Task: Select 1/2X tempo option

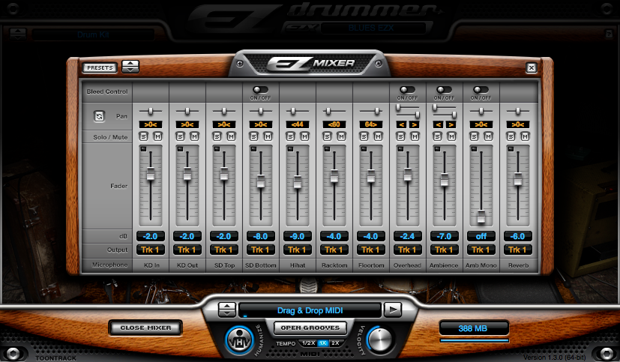Action: coord(308,343)
